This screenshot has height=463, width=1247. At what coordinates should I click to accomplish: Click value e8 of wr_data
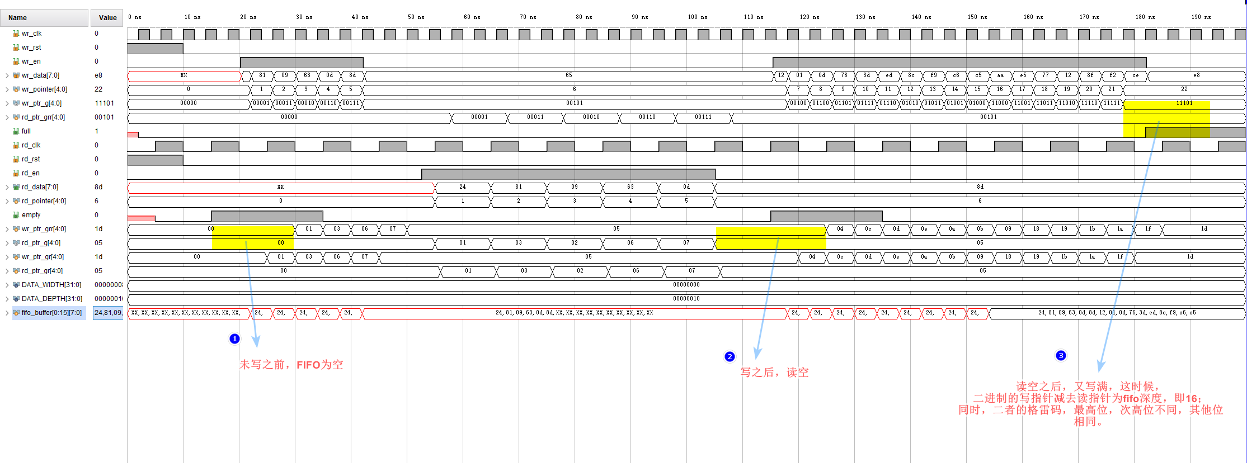tap(98, 75)
